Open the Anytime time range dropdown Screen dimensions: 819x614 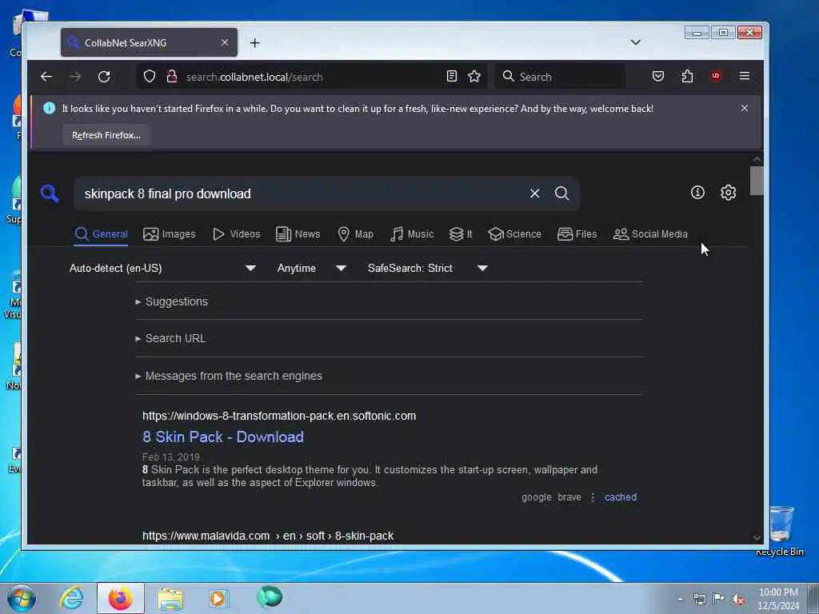311,268
